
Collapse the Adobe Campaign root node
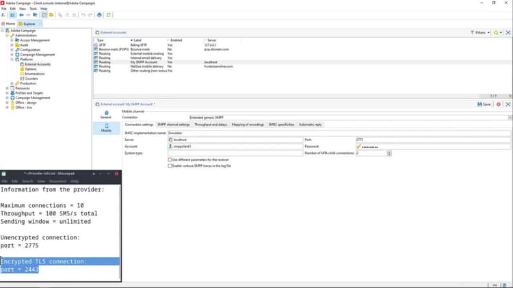click(x=2, y=31)
